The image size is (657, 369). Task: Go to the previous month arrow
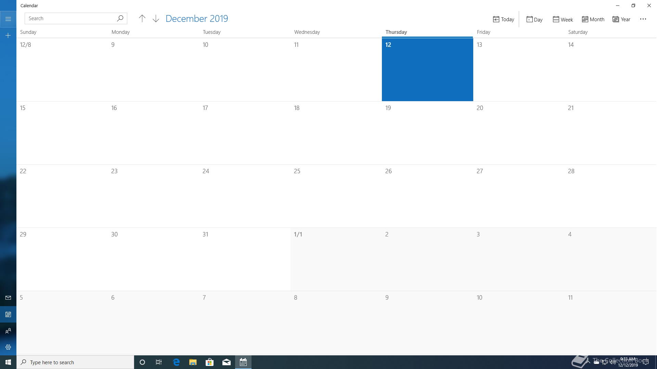(x=142, y=18)
